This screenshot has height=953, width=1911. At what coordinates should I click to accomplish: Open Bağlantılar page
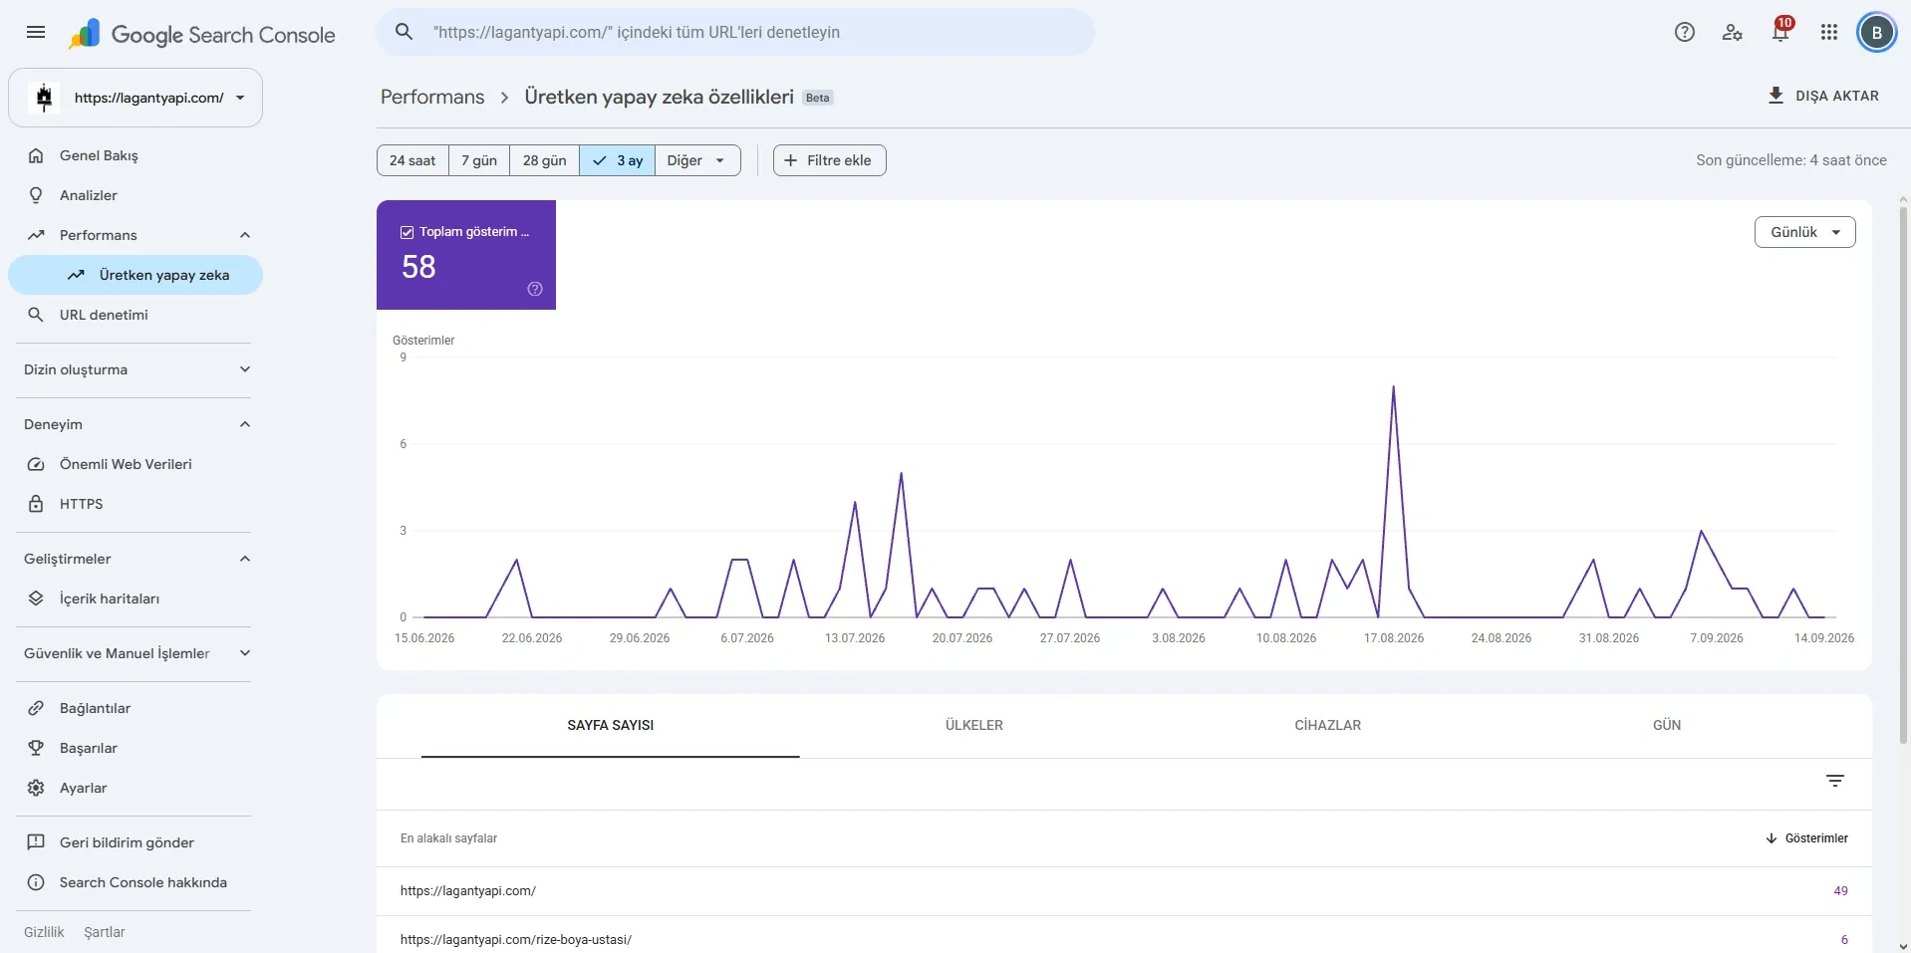pos(136,708)
